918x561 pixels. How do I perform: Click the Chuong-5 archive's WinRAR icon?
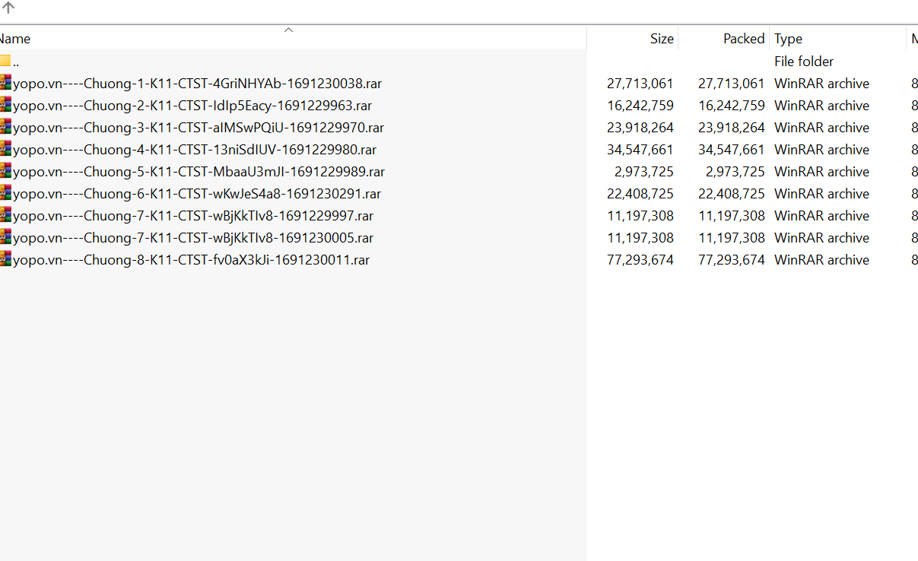tap(6, 171)
